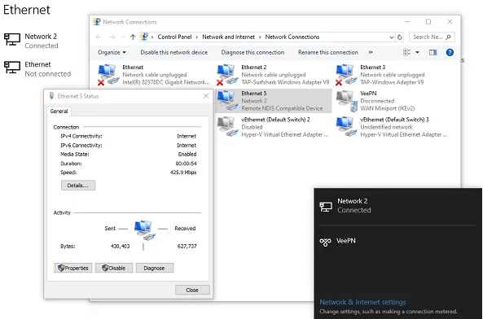Open the recent locations dropdown arrow
Screen dimensions: 483x319
pos(123,37)
